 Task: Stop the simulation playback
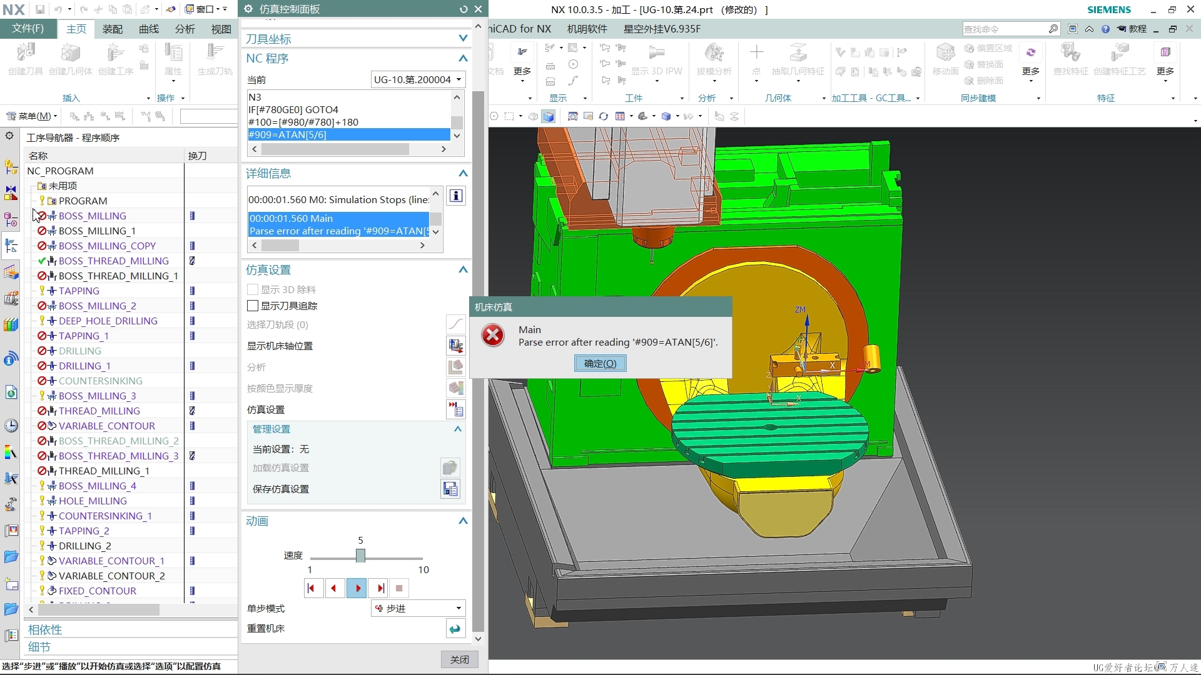[399, 588]
